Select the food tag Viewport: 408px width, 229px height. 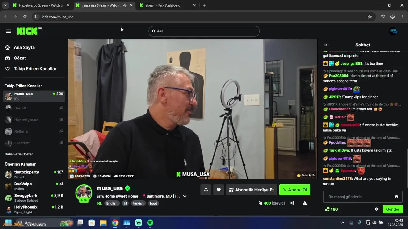(x=154, y=203)
